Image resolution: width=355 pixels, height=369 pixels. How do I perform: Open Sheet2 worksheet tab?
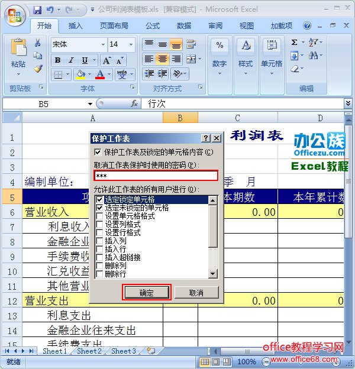89,351
